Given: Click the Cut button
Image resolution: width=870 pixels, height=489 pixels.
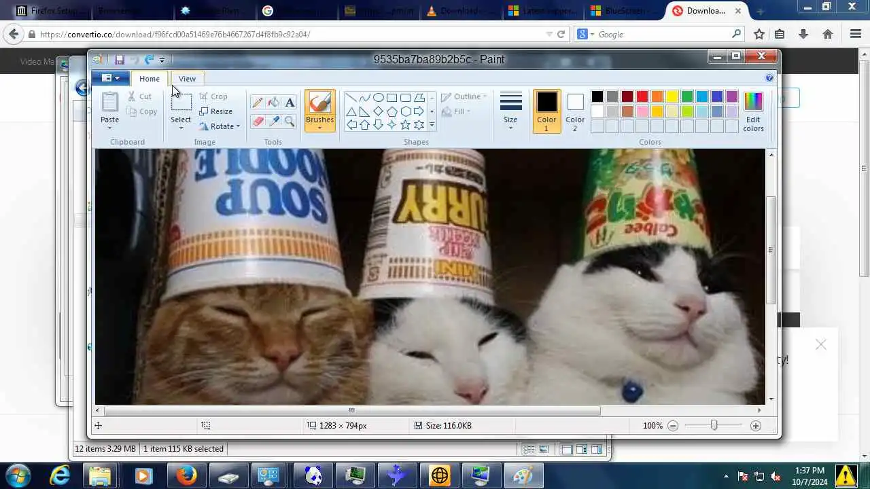Looking at the screenshot, I should 140,96.
